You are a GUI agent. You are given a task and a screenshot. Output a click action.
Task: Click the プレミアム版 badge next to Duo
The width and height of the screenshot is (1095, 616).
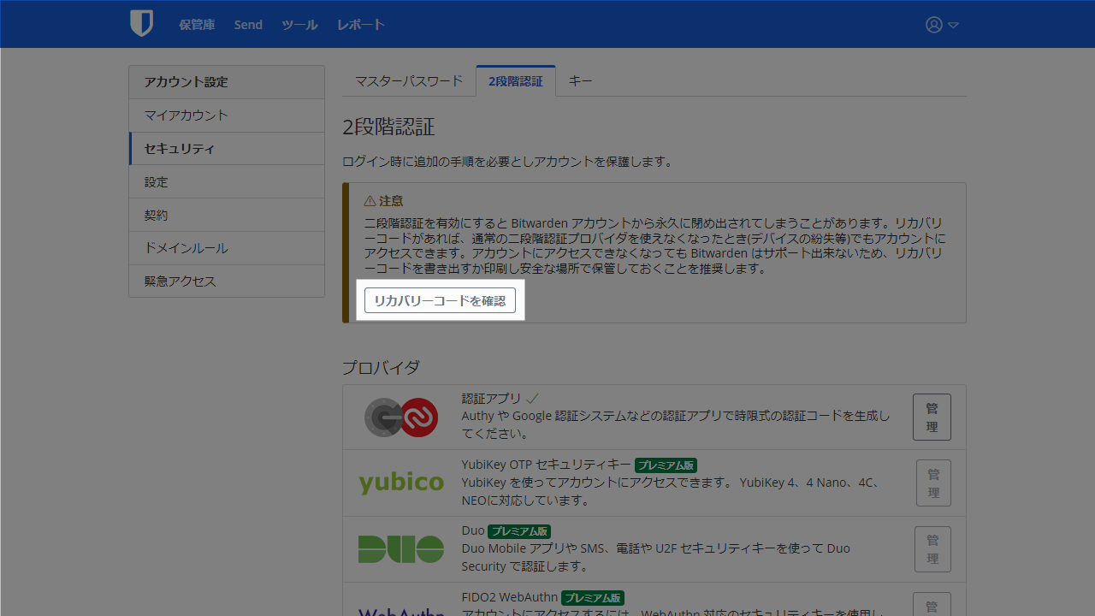coord(519,531)
